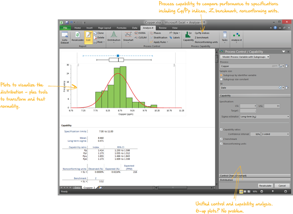Switch to the Data ribbon tab

click(135, 28)
